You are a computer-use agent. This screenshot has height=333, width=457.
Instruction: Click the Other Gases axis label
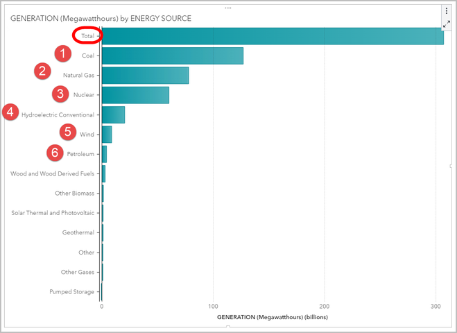point(78,272)
